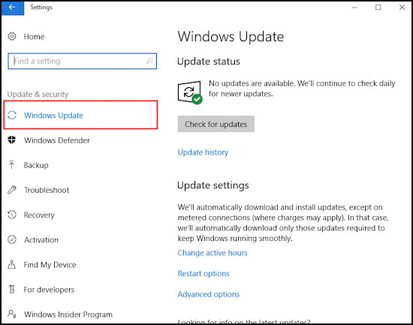Open the Update history link
Image resolution: width=413 pixels, height=325 pixels.
[x=203, y=152]
